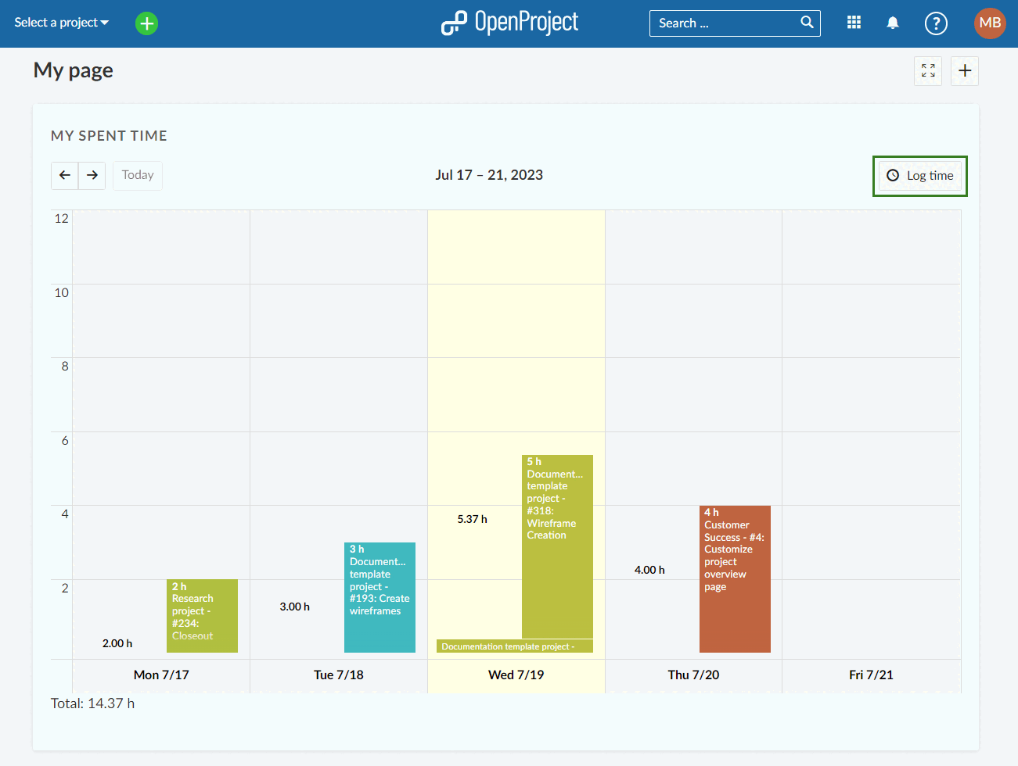1018x766 pixels.
Task: Toggle fullscreen view of My page
Action: 928,71
